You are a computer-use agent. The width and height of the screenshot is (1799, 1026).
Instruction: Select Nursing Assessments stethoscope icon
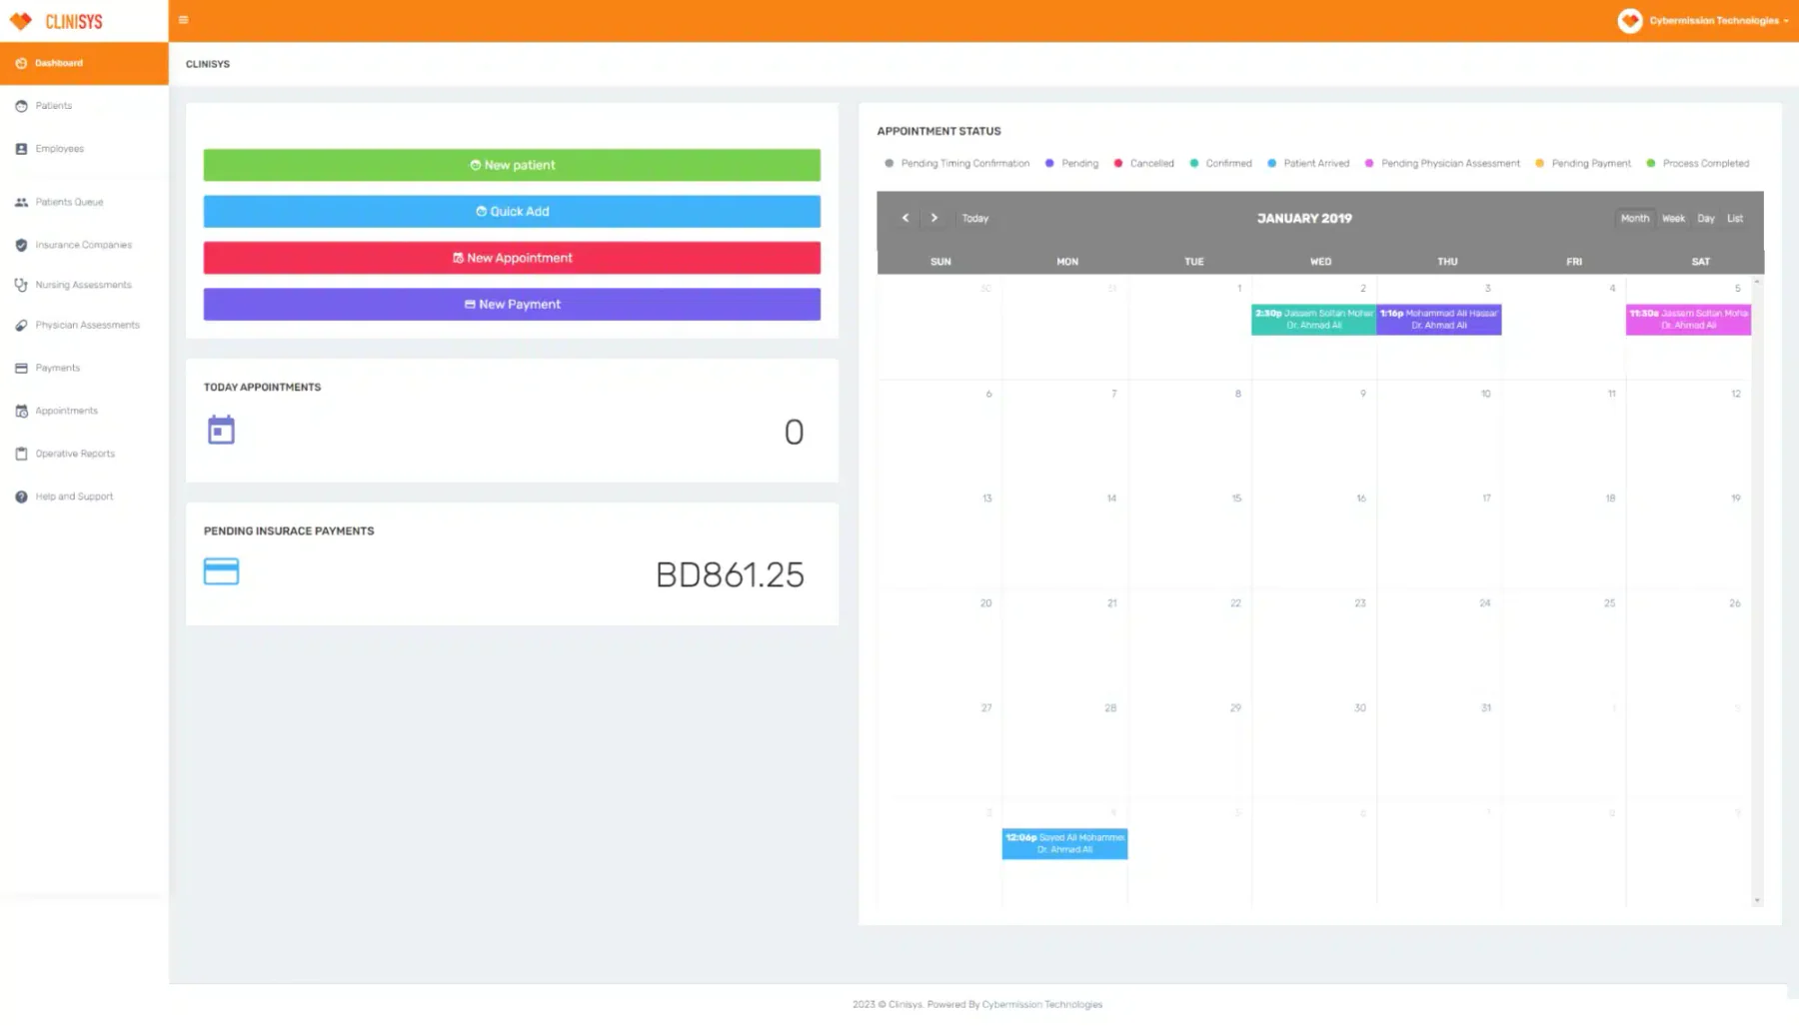(21, 285)
